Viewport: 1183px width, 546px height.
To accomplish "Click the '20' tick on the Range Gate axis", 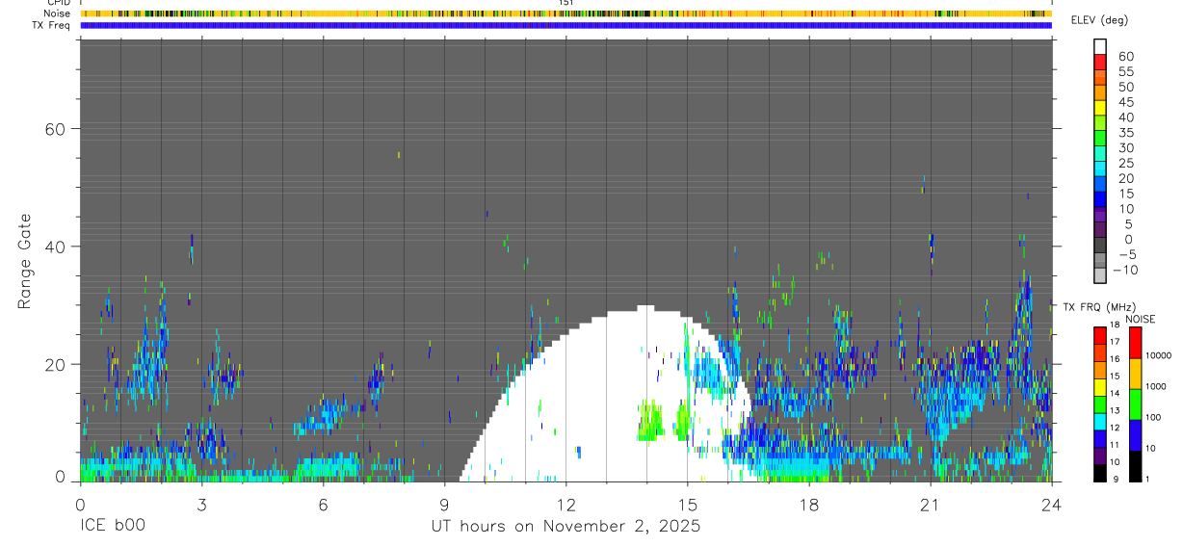I will tap(56, 364).
